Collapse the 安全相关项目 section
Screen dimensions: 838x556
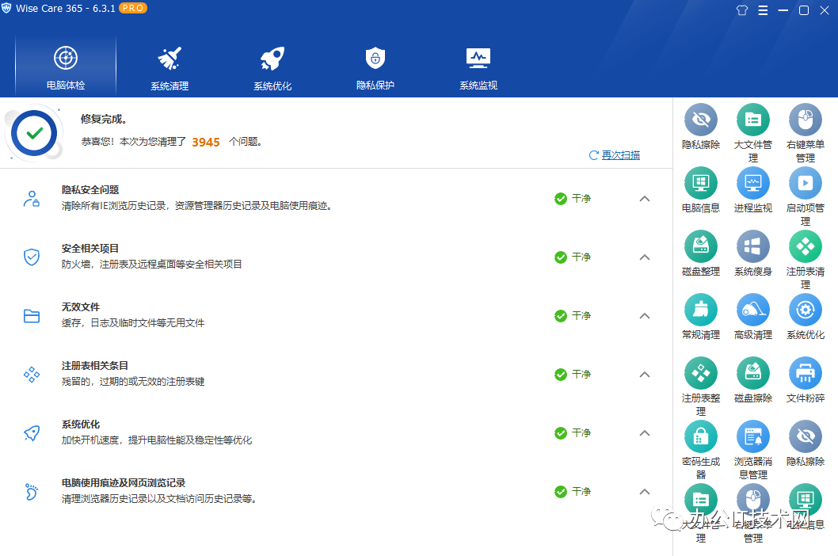(x=645, y=257)
